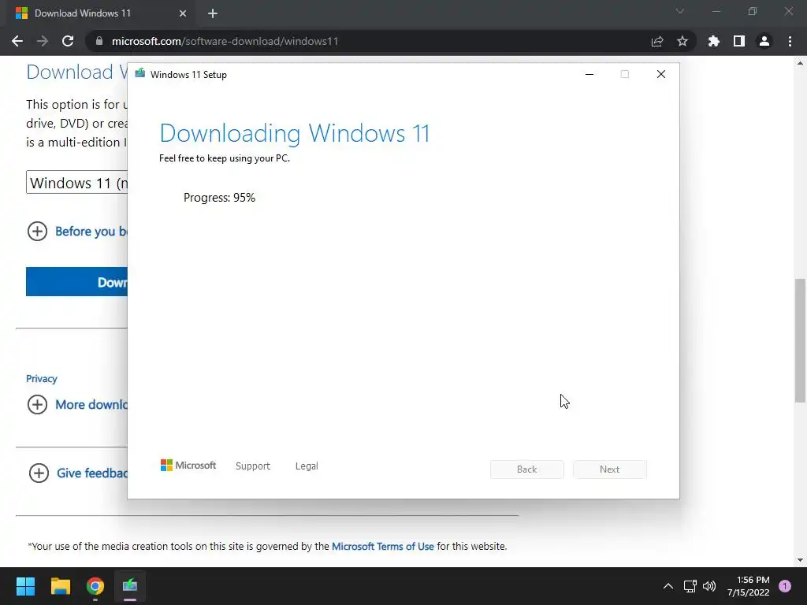Viewport: 807px width, 605px height.
Task: Open the Support link in setup
Action: coord(253,466)
